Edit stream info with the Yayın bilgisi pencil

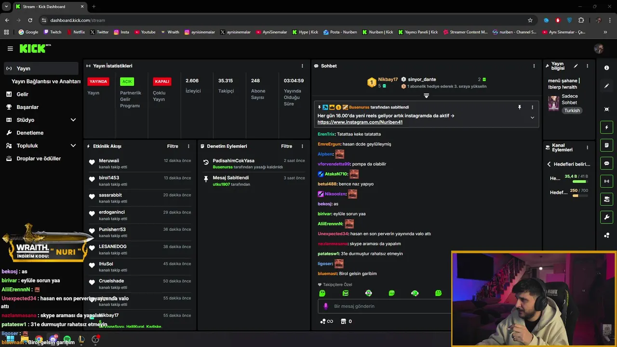click(576, 66)
